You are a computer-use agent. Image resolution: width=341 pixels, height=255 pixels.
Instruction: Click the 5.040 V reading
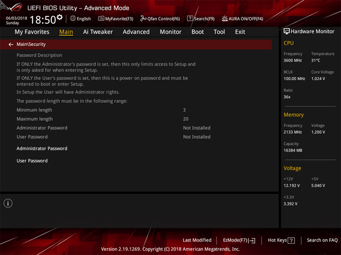(x=318, y=186)
